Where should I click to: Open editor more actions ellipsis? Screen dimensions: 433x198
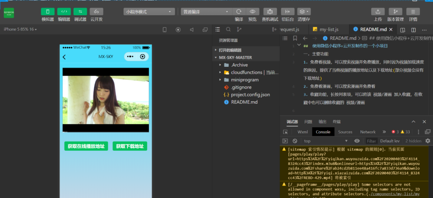424,30
